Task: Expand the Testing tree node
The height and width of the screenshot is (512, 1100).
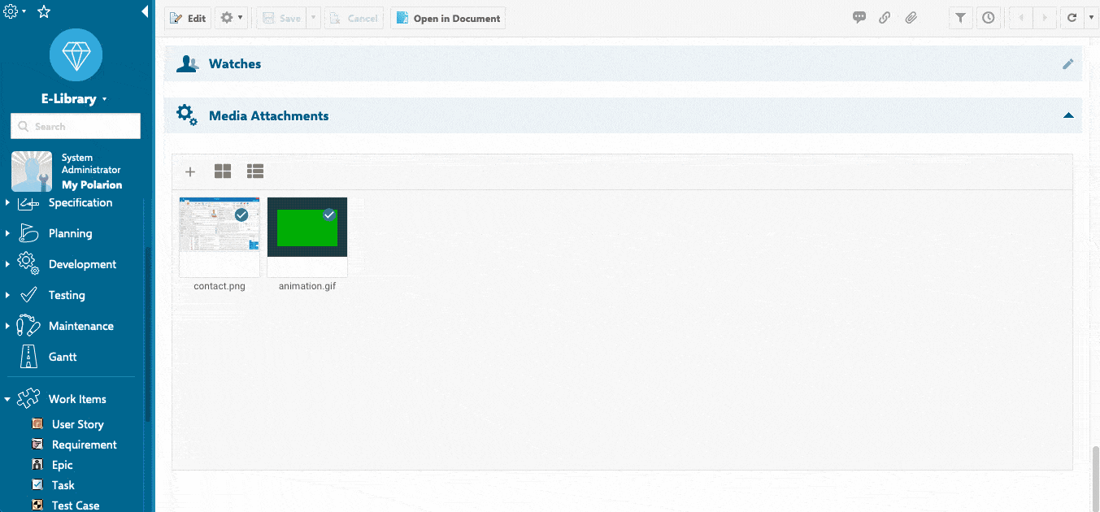Action: click(7, 295)
